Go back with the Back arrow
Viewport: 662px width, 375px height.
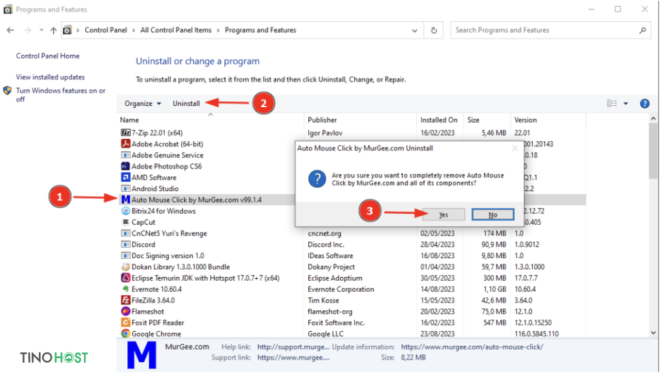click(x=10, y=30)
